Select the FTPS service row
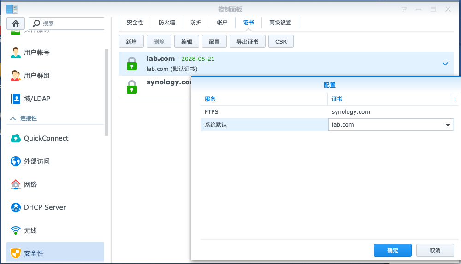Viewport: 461px width, 264px height. [327, 111]
